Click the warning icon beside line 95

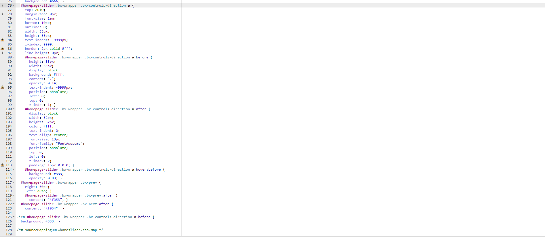(x=3, y=87)
